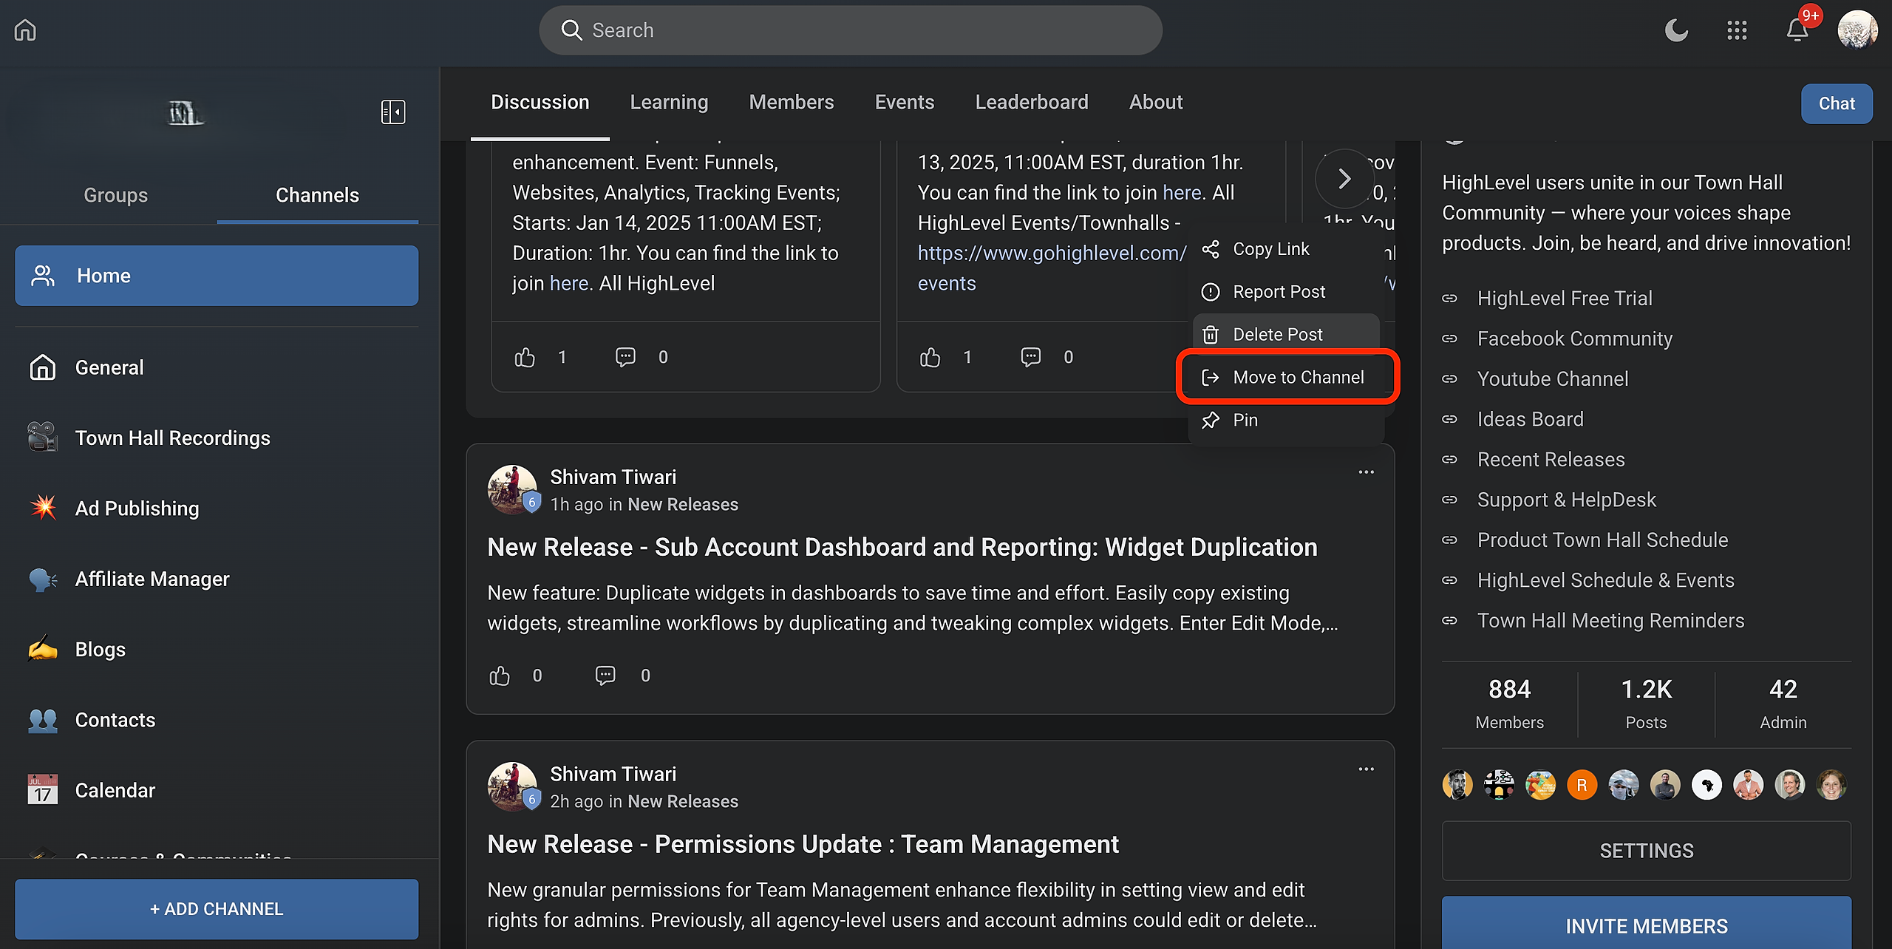Open the About tab
The image size is (1892, 949).
click(1156, 102)
